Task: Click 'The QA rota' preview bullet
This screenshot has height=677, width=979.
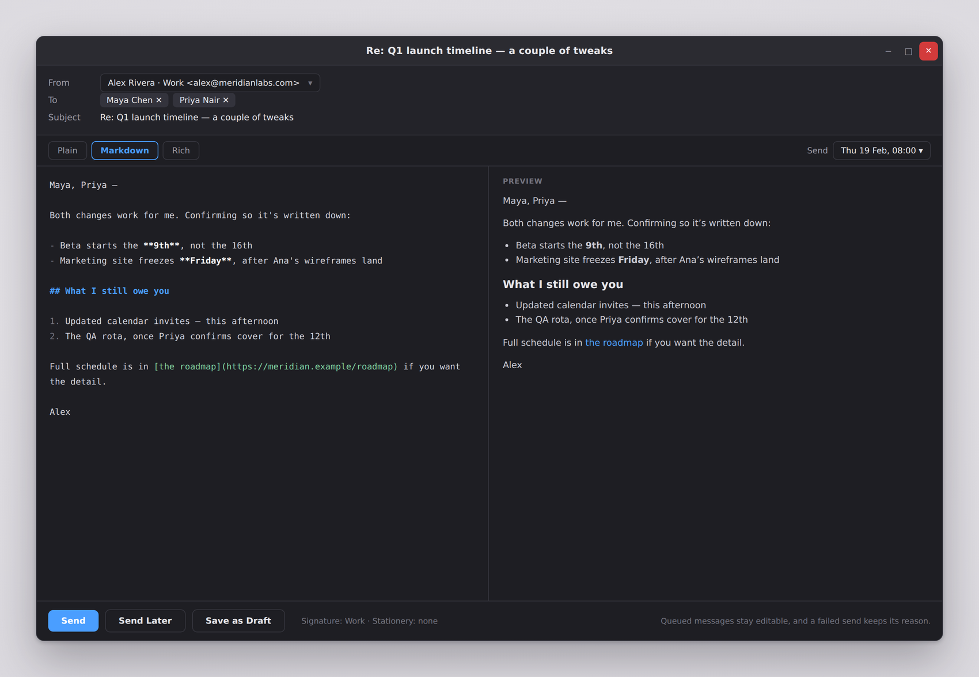Action: tap(631, 320)
